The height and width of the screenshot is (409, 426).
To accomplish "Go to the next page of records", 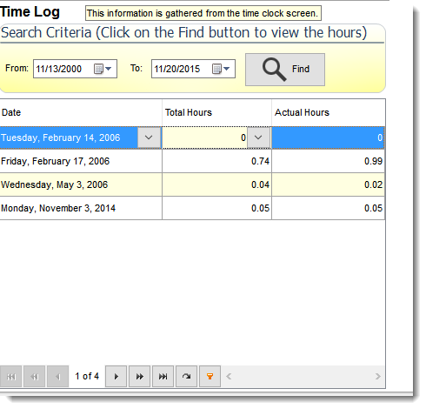I will tap(139, 377).
